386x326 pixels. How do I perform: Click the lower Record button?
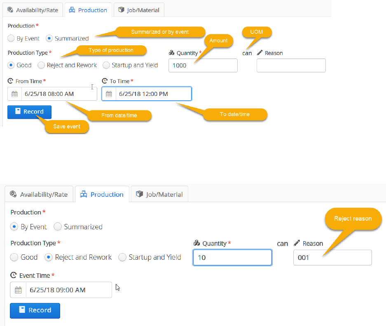pos(35,310)
